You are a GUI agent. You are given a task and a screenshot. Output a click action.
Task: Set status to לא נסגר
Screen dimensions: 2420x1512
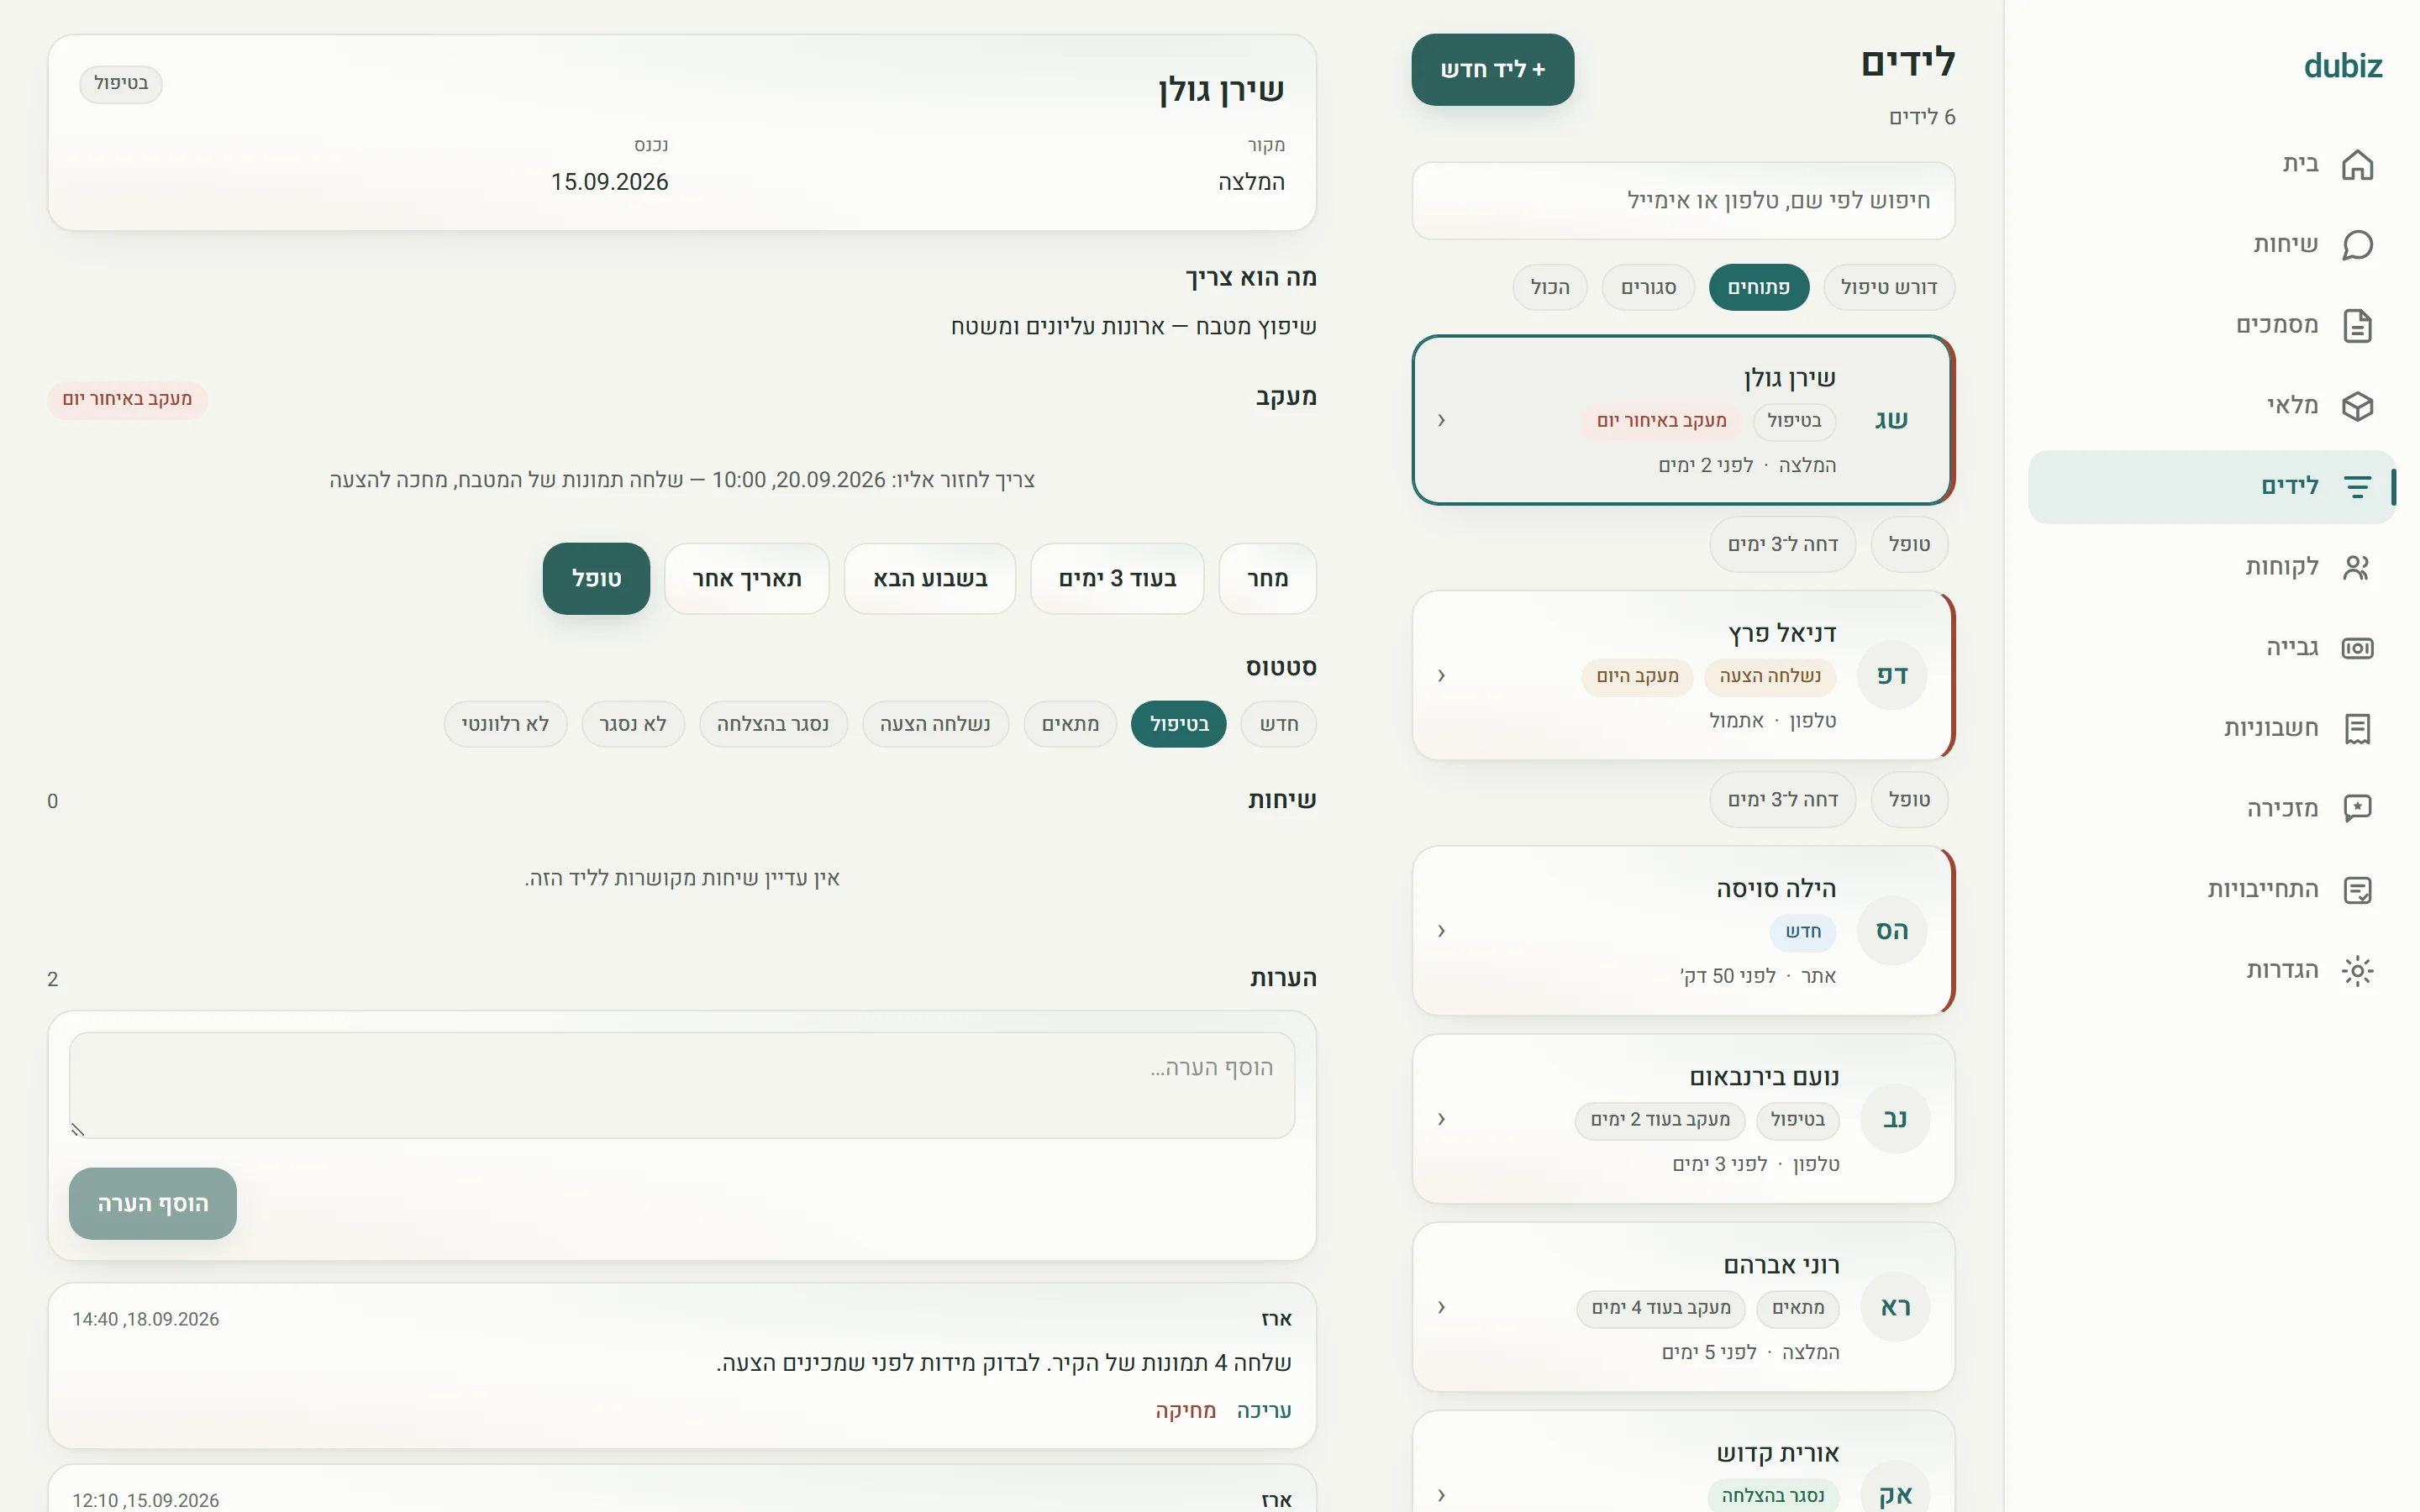tap(633, 724)
